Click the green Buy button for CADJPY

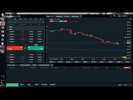tap(36, 48)
